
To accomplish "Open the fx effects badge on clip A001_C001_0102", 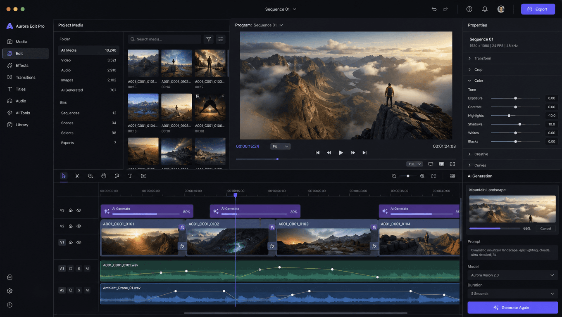I will click(272, 246).
